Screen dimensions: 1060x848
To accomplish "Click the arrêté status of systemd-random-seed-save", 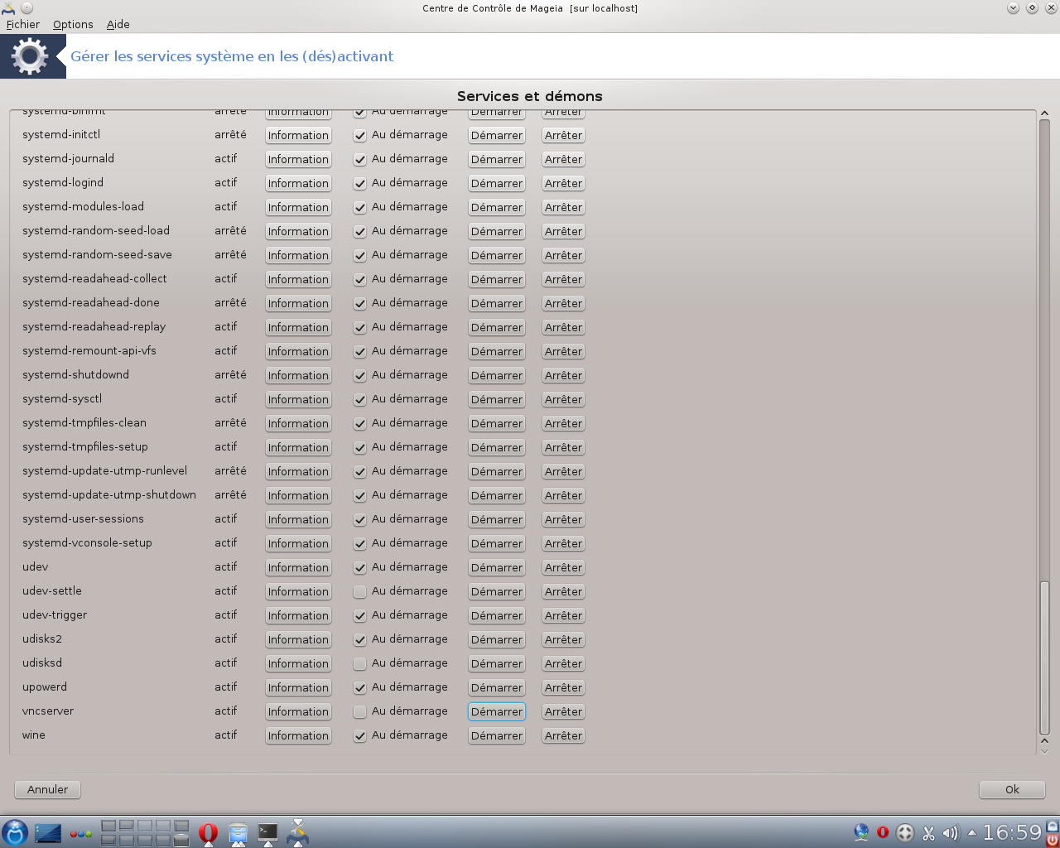I will 230,254.
